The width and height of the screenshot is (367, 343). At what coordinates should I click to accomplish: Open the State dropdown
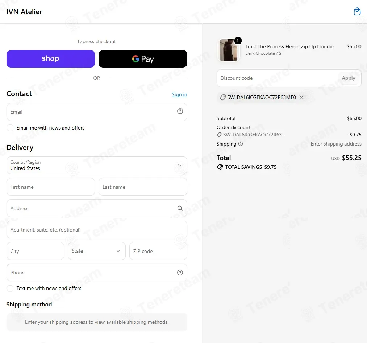[97, 251]
